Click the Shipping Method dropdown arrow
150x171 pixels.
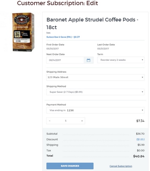pos(142,92)
